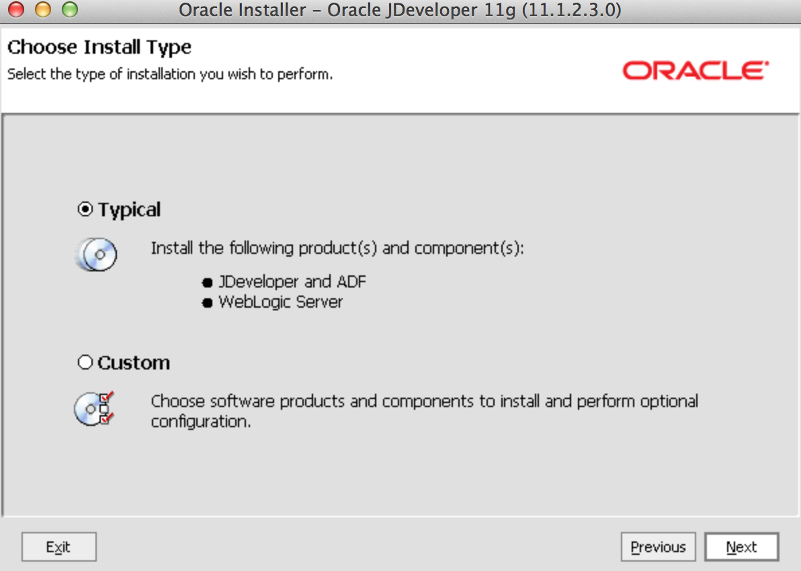Select the Custom install radio button
The width and height of the screenshot is (801, 571).
pos(85,362)
